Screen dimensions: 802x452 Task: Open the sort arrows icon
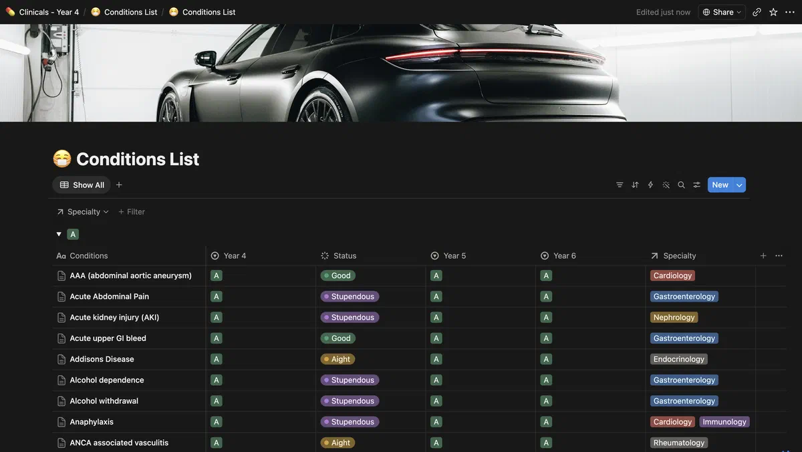click(635, 185)
